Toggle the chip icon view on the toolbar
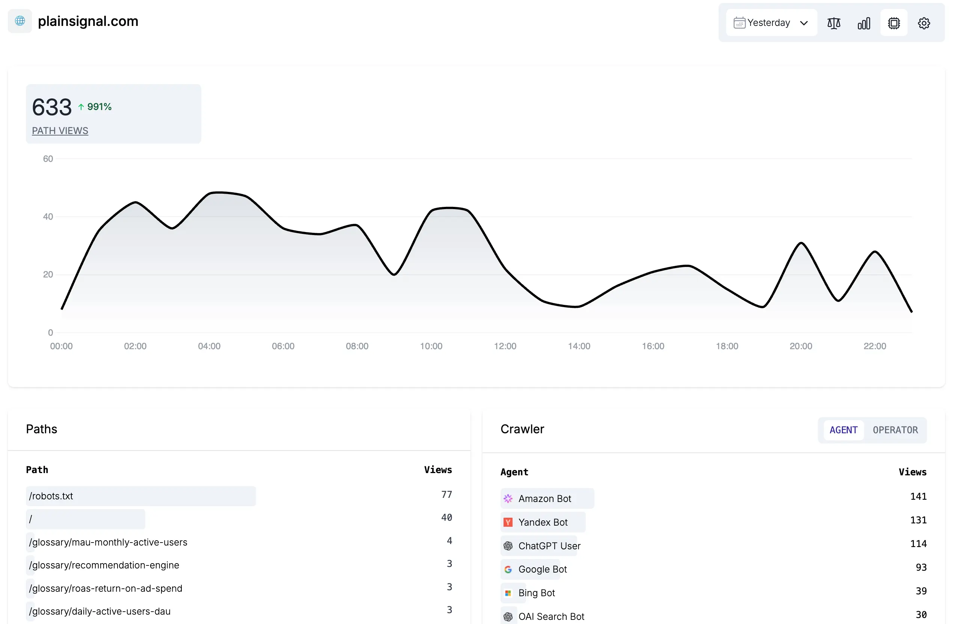This screenshot has height=624, width=953. (894, 23)
